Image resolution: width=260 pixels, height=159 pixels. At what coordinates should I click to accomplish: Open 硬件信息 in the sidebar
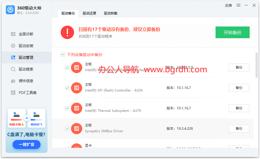(x=27, y=81)
